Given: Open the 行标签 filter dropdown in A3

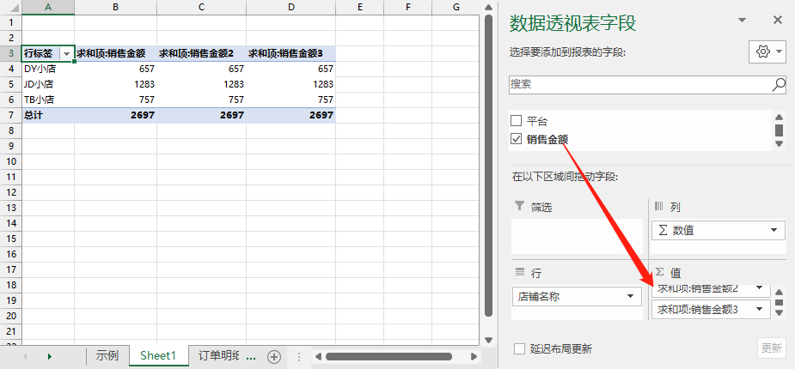Looking at the screenshot, I should point(66,53).
